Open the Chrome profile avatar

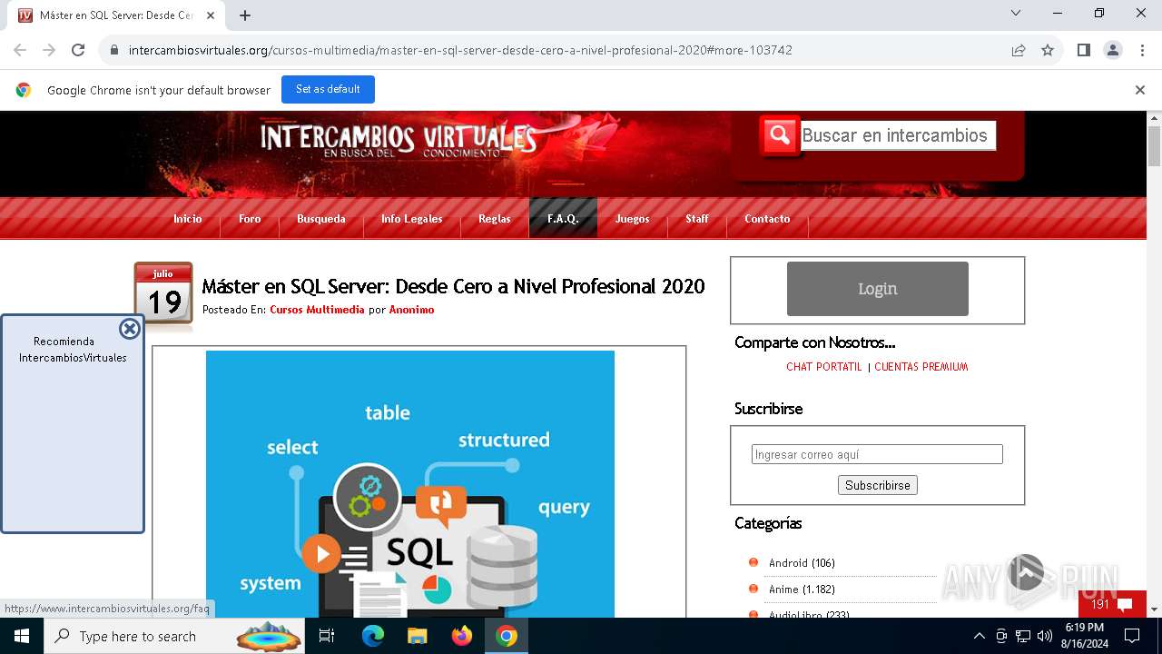pyautogui.click(x=1113, y=50)
